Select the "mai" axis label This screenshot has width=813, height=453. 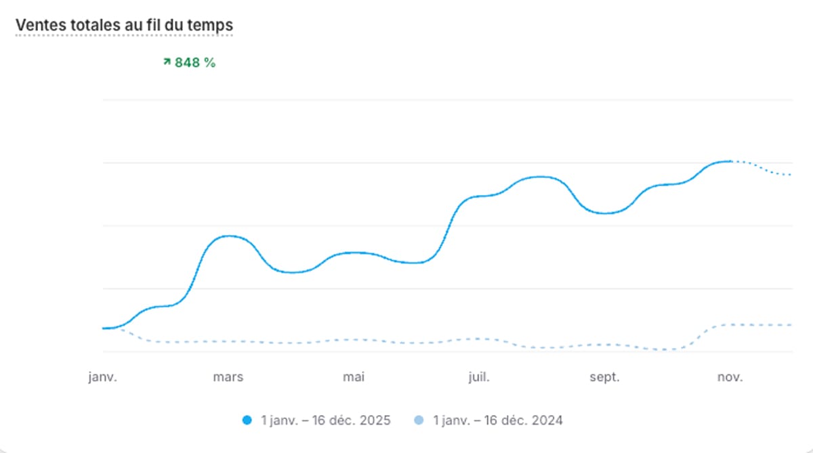tap(354, 377)
